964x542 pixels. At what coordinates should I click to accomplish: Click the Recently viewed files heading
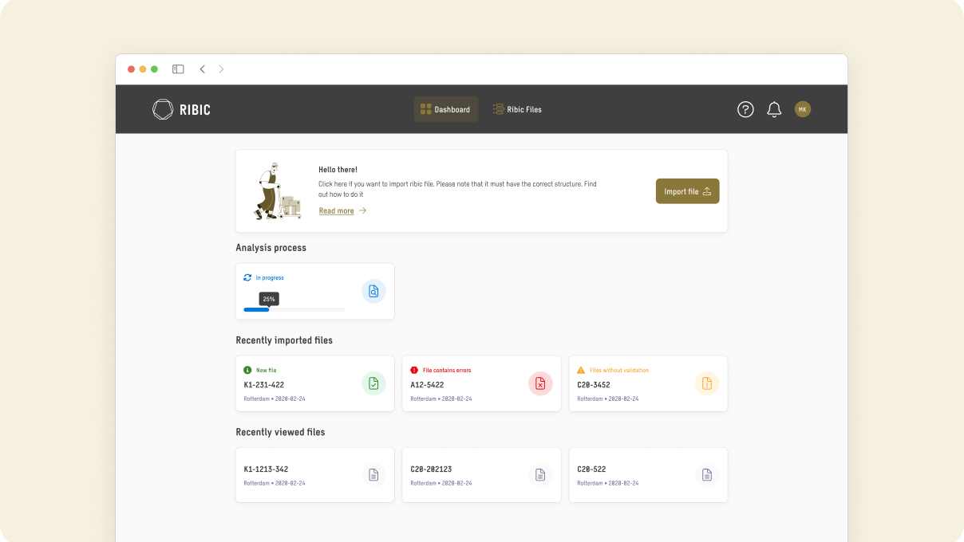click(x=280, y=432)
